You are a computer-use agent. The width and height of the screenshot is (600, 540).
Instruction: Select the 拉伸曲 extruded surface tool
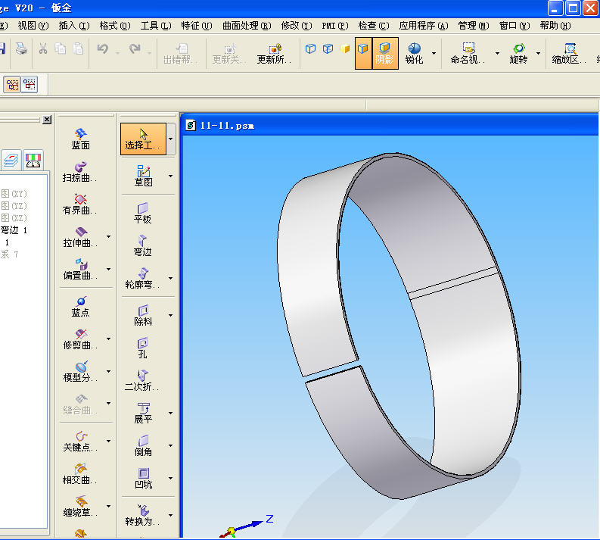click(x=80, y=237)
